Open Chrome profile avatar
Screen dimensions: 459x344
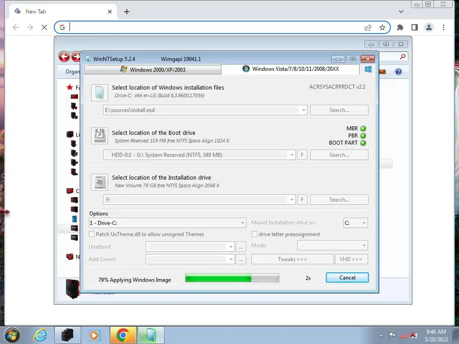[x=429, y=27]
